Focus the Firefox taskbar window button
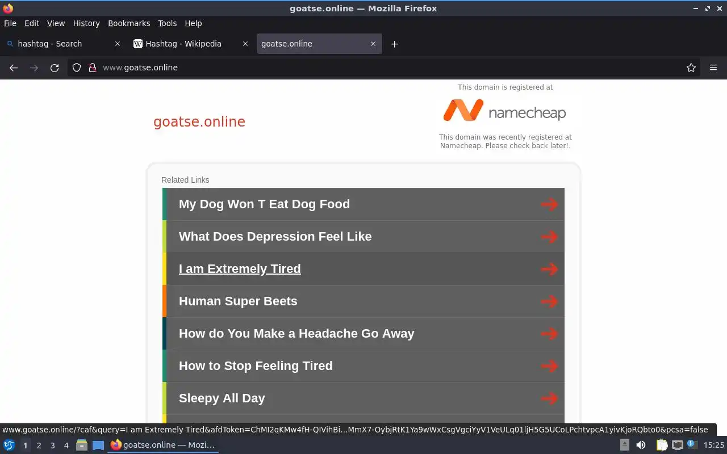This screenshot has width=727, height=454. click(x=164, y=445)
